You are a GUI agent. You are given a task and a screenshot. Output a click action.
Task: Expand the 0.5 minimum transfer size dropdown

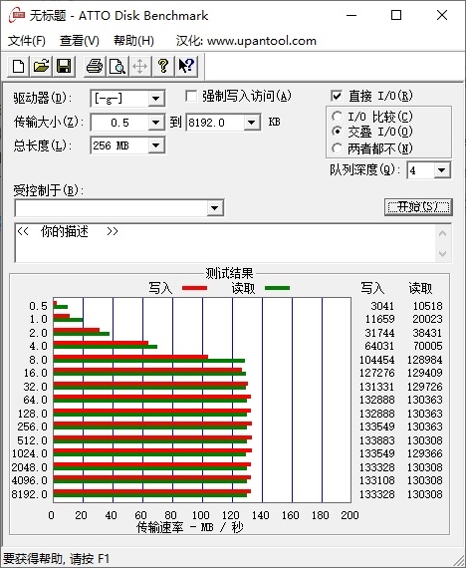(156, 123)
